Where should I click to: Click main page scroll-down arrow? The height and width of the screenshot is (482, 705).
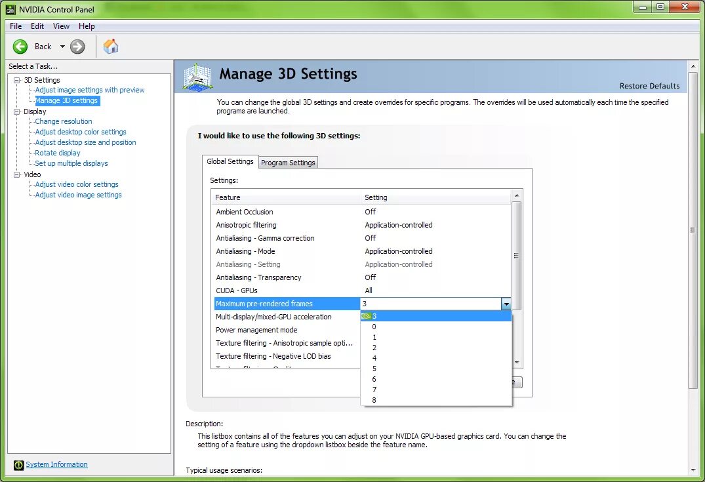point(693,470)
